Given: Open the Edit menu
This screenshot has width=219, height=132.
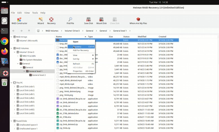Looking at the screenshot, I should coord(19,13).
